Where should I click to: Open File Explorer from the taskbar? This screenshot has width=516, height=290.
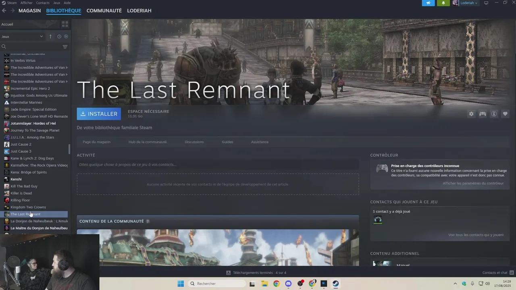click(264, 284)
